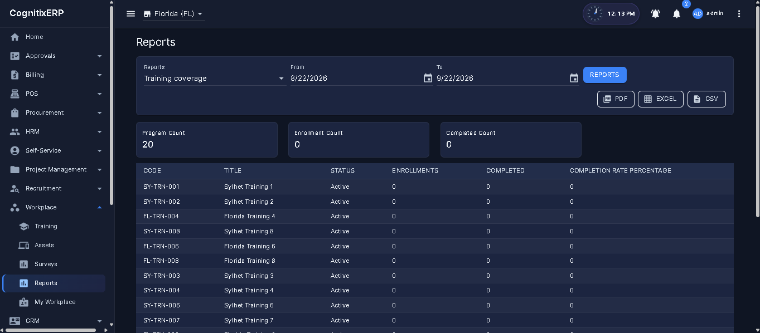Click the Billing document icon
The image size is (760, 333).
tap(15, 75)
